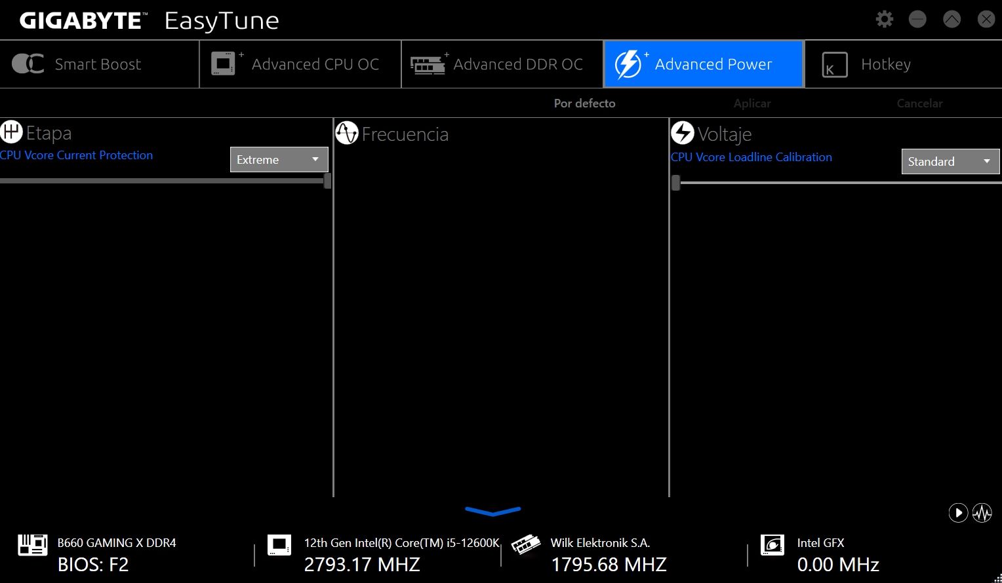1002x583 pixels.
Task: Click the CPU chip icon in status bar
Action: click(x=279, y=544)
